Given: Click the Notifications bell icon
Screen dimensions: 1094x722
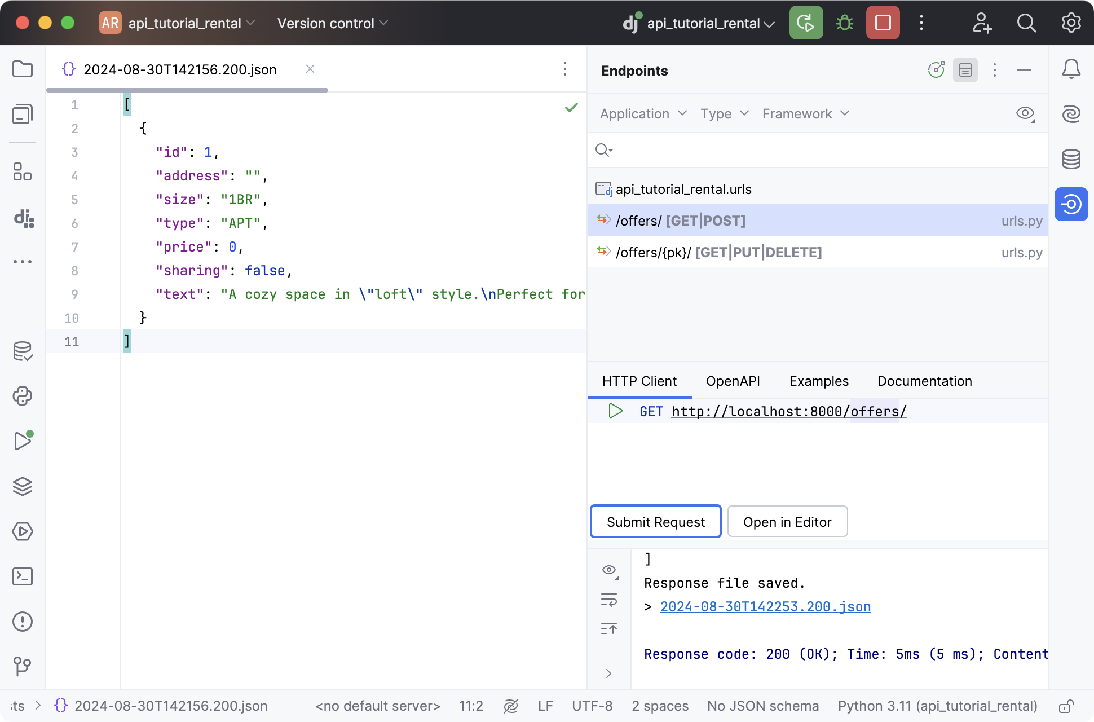Looking at the screenshot, I should 1071,69.
